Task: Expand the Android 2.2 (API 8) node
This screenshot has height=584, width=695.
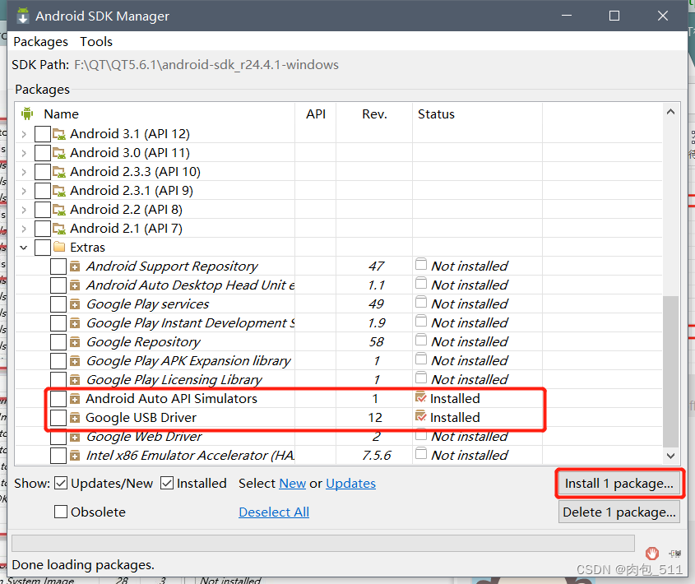Action: pos(24,210)
